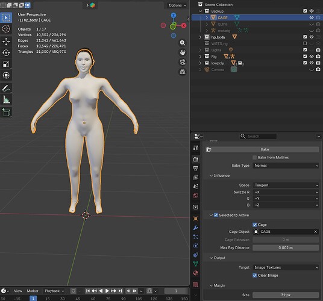Select the Measure tool
The height and width of the screenshot is (301, 323).
click(x=6, y=99)
